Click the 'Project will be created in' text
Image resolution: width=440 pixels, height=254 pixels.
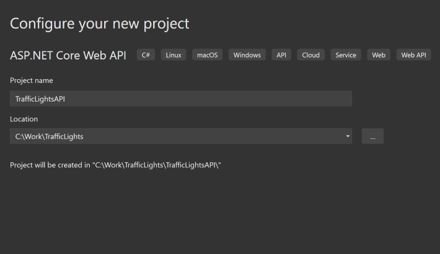[x=50, y=165]
